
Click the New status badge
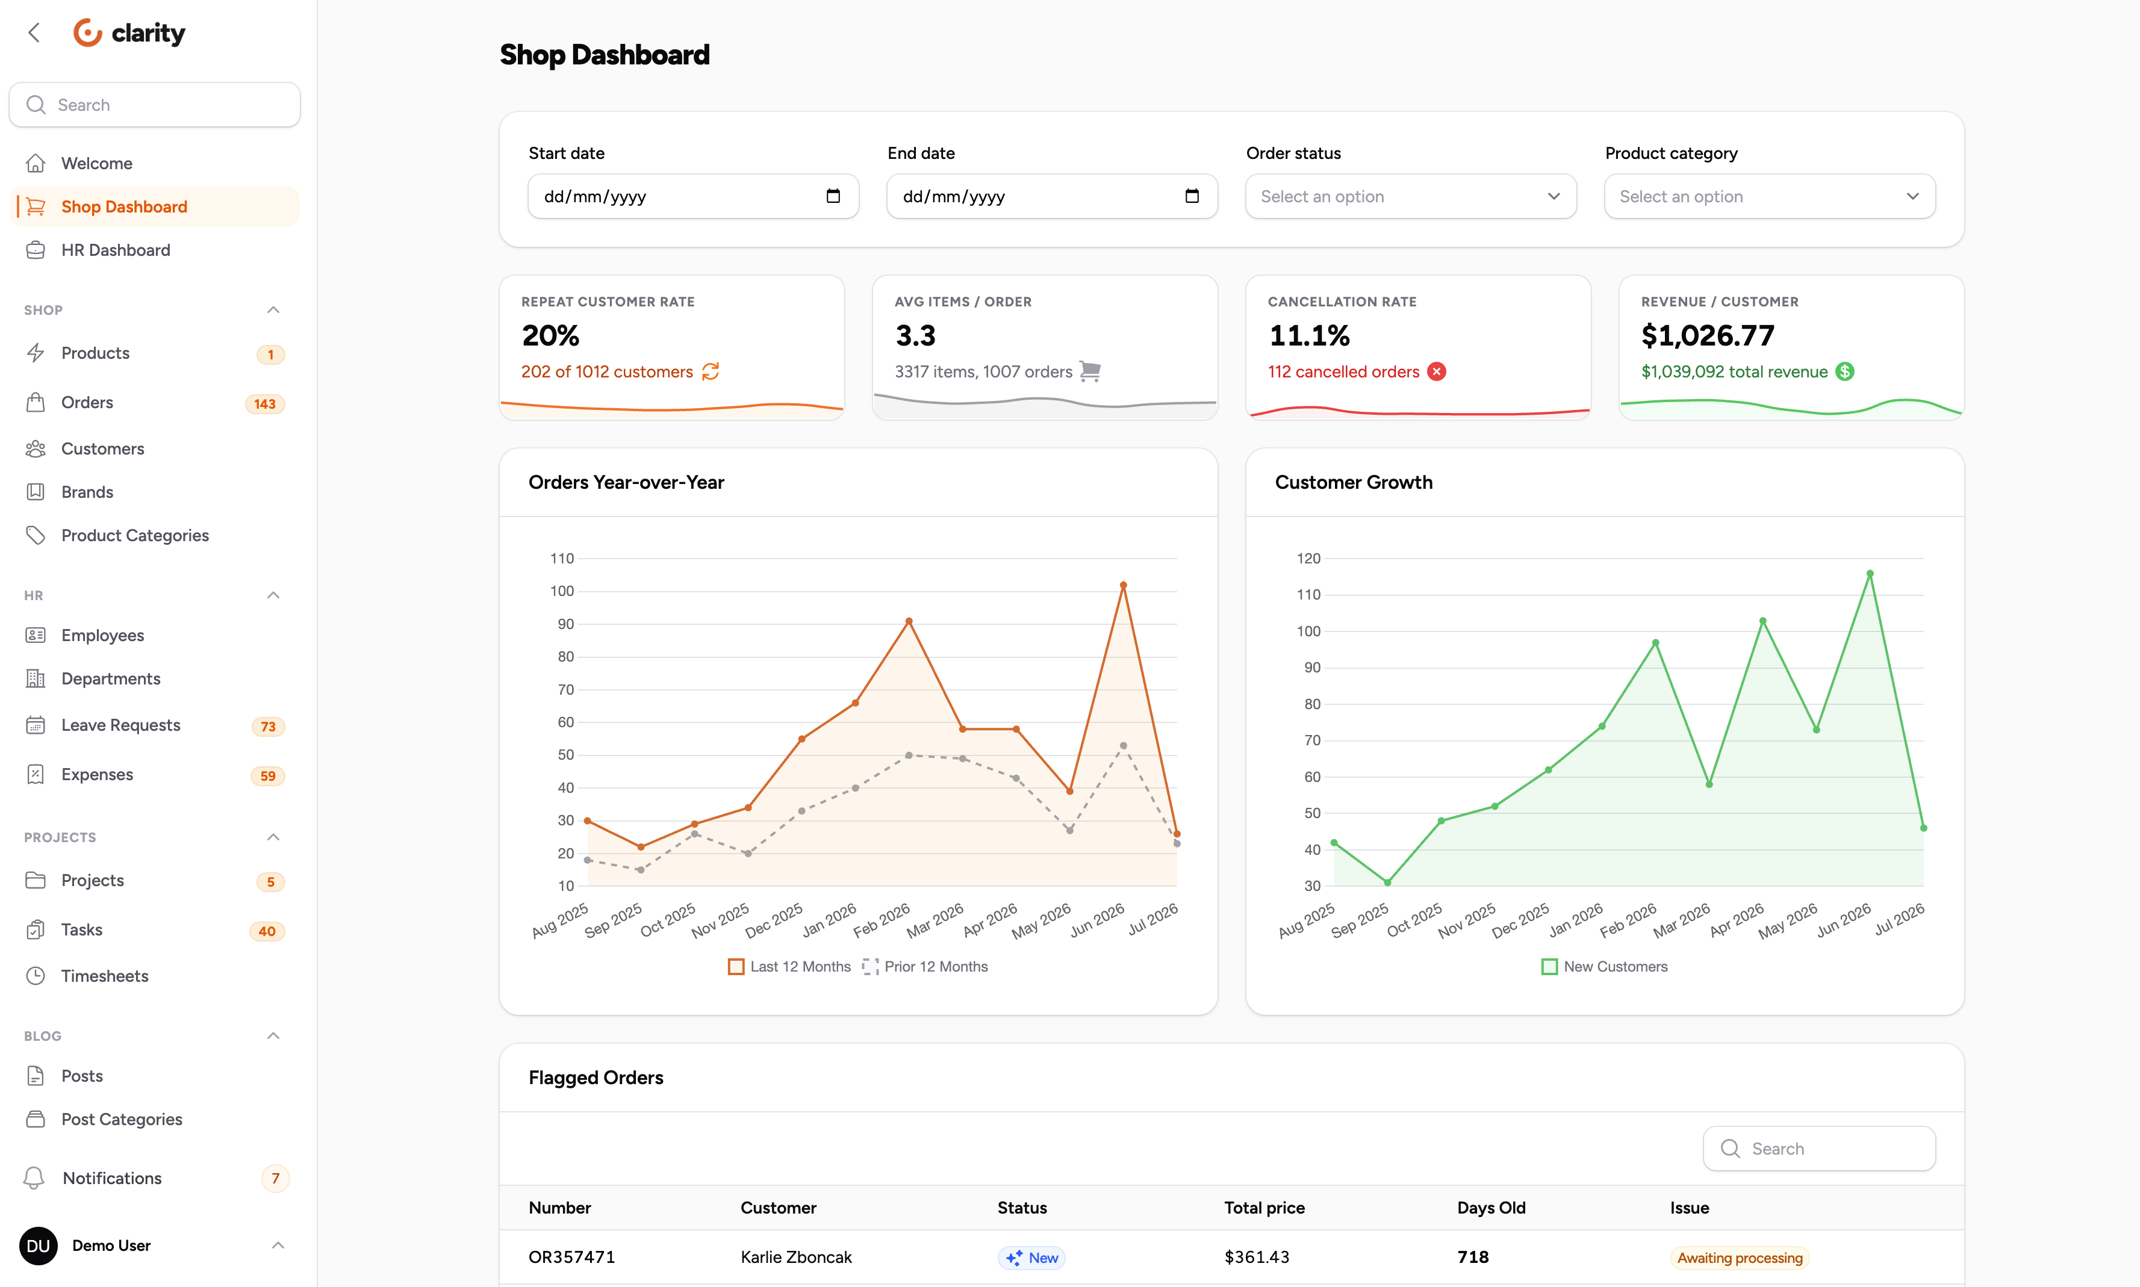click(x=1031, y=1258)
